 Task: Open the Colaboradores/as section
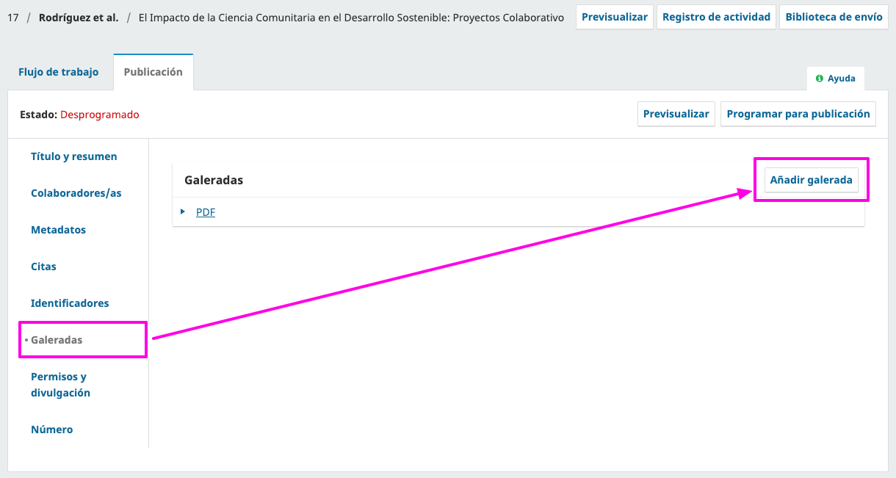(x=76, y=193)
